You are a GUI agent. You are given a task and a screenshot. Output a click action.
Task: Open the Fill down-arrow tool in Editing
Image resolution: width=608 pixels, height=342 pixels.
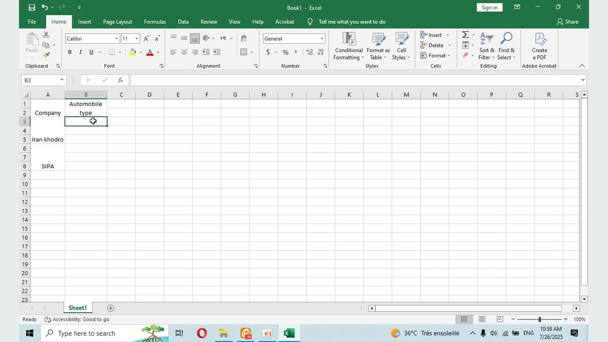click(x=465, y=45)
